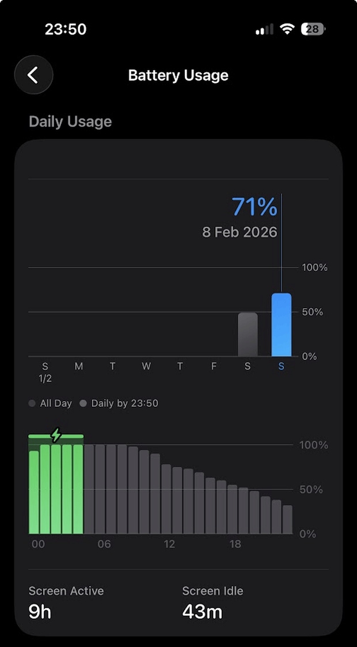Tap the 06 hour battery level bar
357x647 pixels.
[100, 489]
